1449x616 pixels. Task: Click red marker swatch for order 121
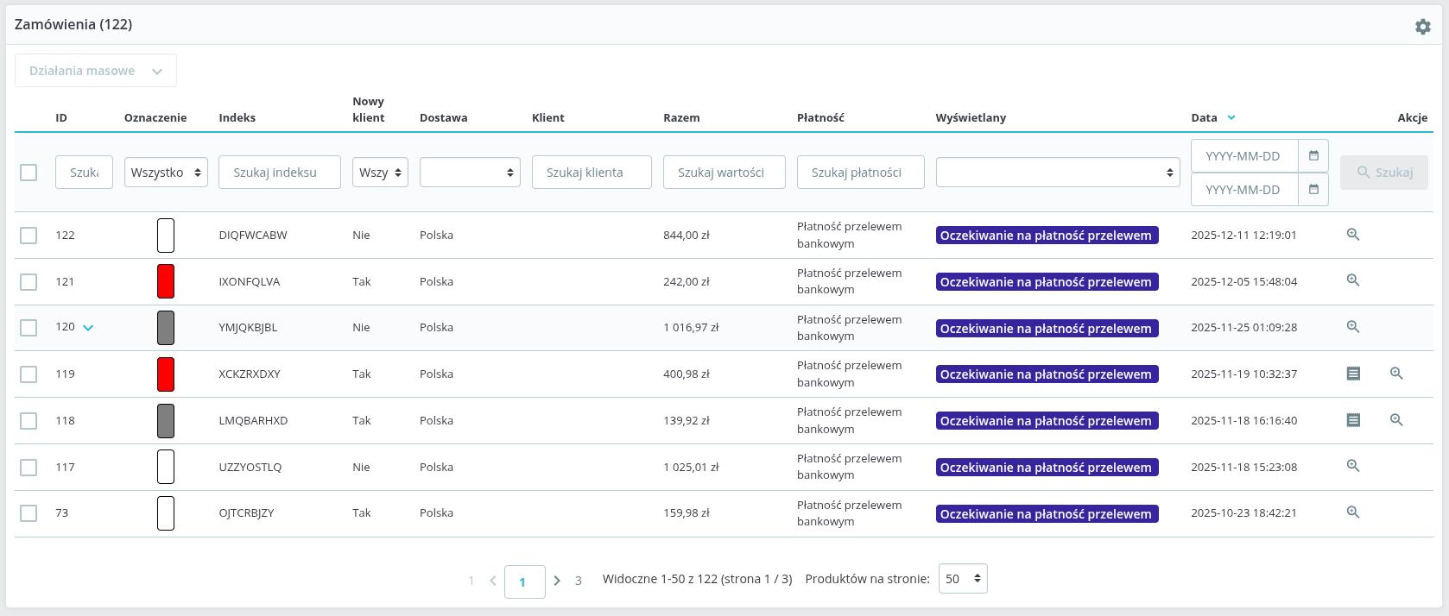coord(166,281)
